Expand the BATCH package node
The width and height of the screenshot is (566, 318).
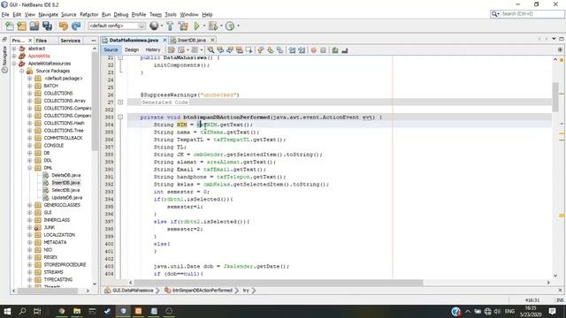29,86
